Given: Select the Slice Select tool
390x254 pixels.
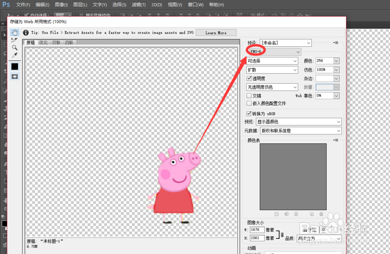Looking at the screenshot, I should click(14, 40).
